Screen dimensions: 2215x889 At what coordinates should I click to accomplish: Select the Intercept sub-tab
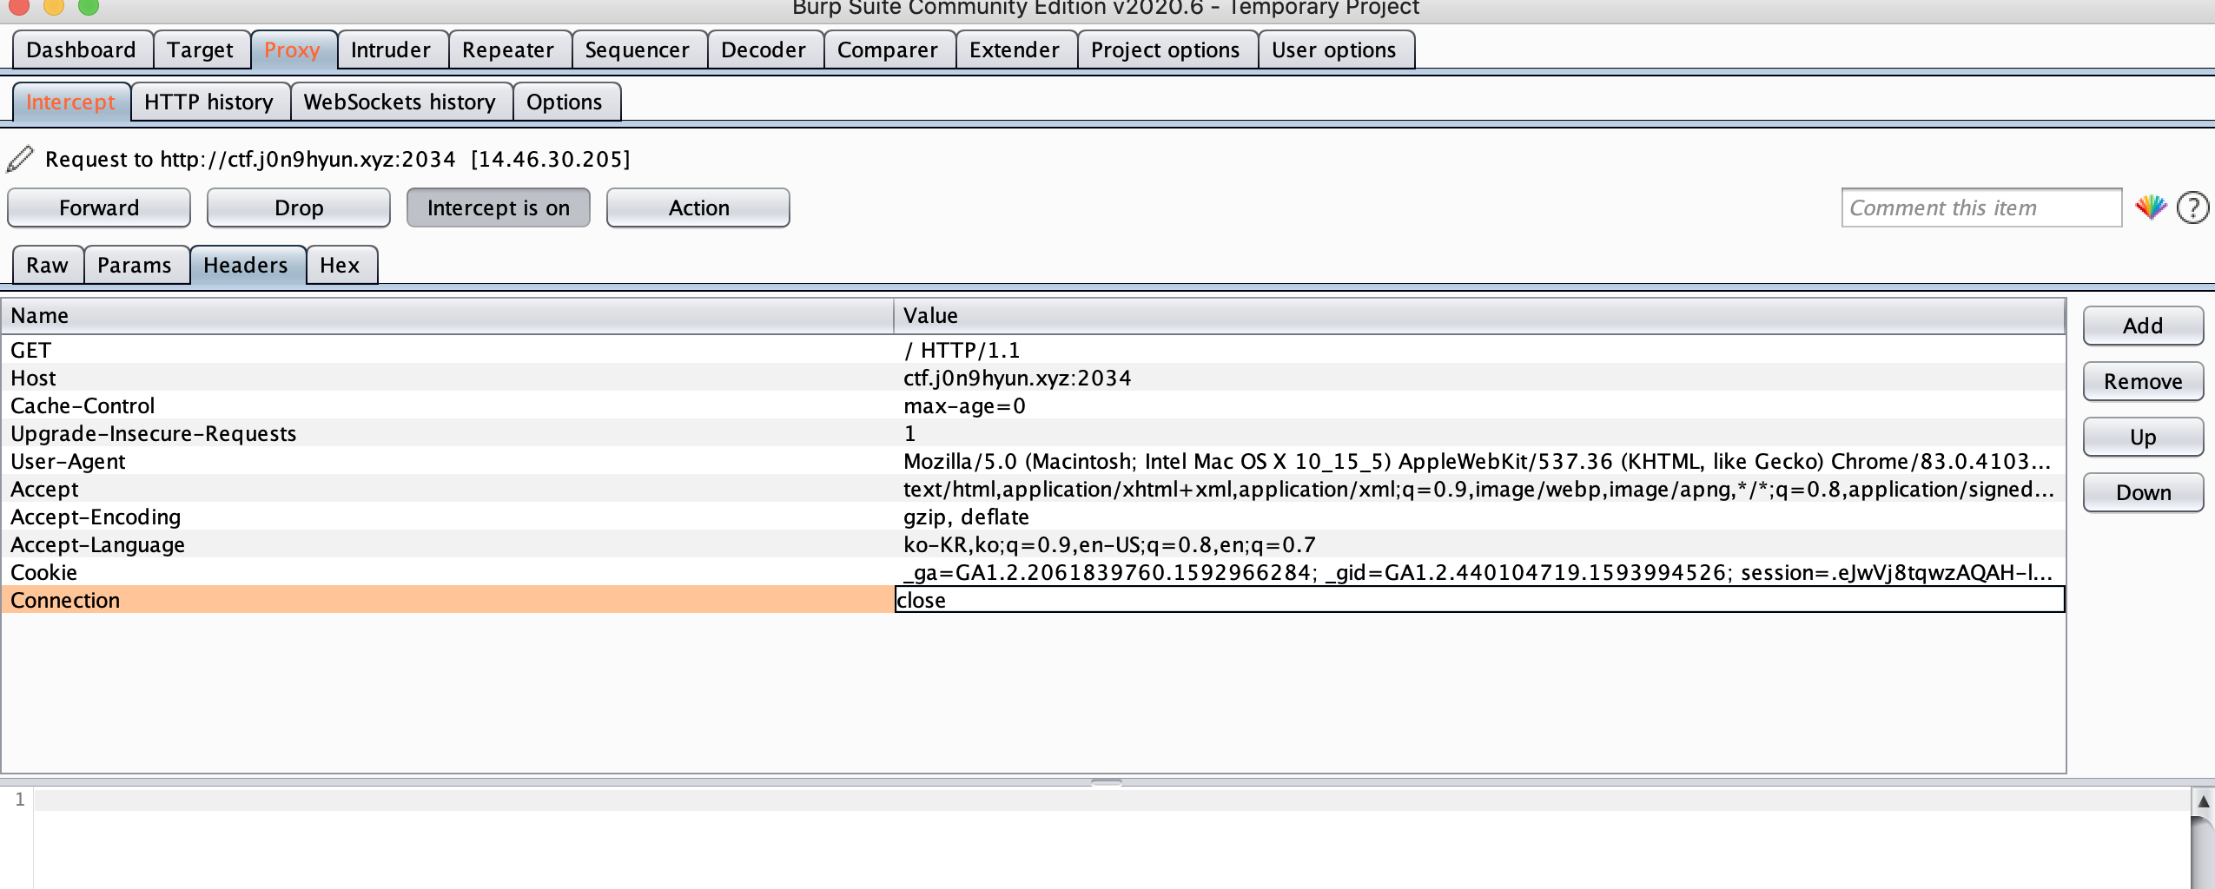pyautogui.click(x=70, y=102)
